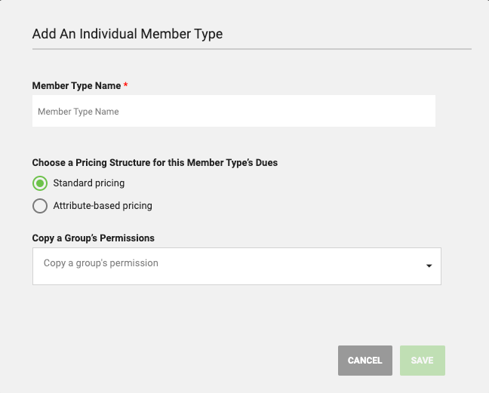Click the "Copy a group's permission" placeholder text
This screenshot has height=393, width=489.
[x=101, y=263]
